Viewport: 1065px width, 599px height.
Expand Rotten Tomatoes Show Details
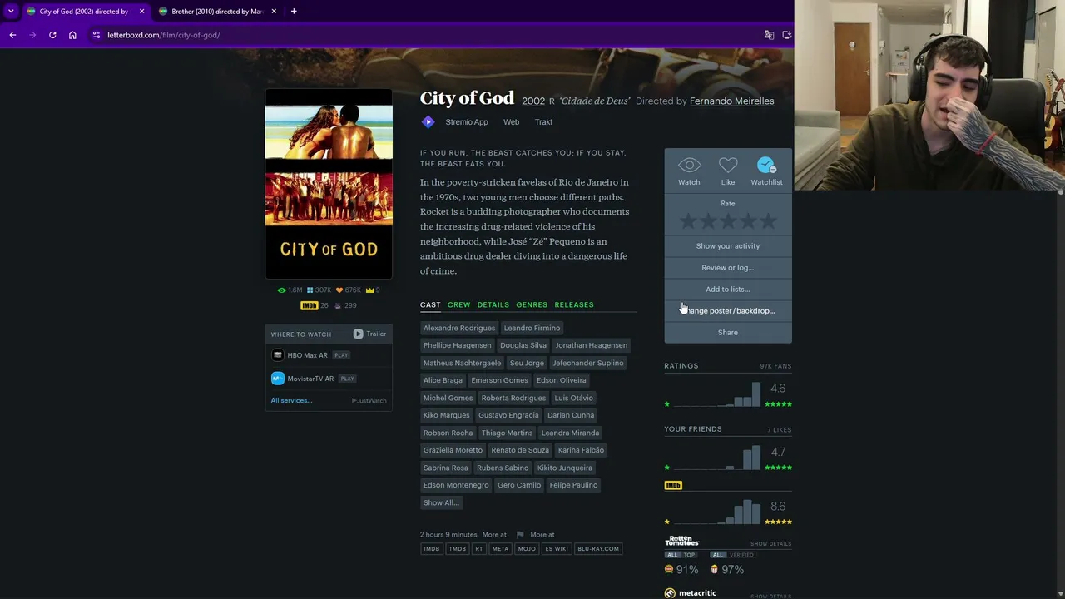(770, 544)
